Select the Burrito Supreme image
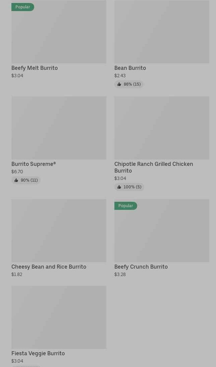 click(x=59, y=128)
